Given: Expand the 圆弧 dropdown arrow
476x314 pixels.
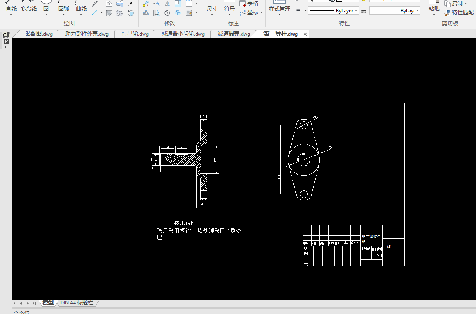Looking at the screenshot, I should pos(64,14).
